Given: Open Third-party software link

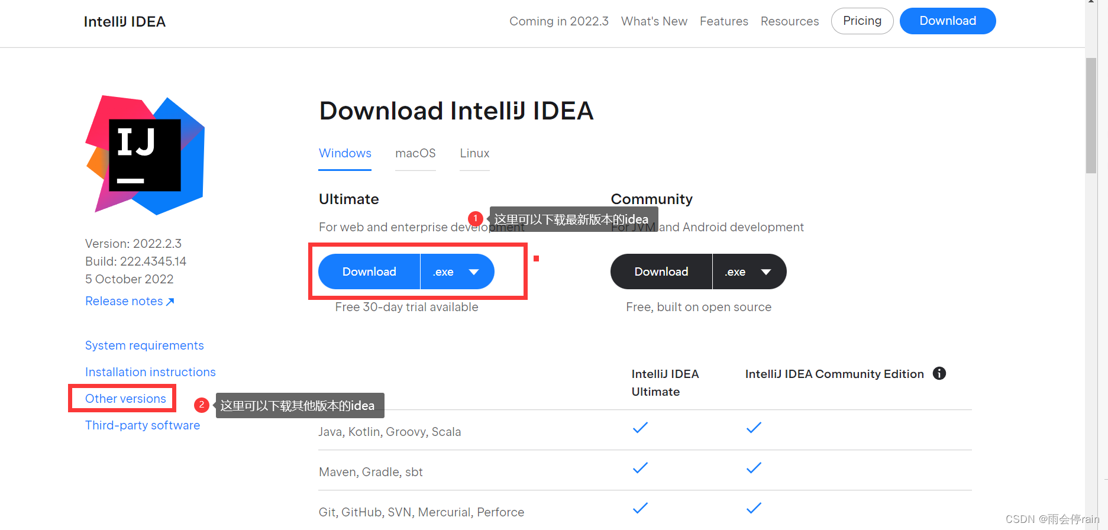Looking at the screenshot, I should [x=143, y=425].
